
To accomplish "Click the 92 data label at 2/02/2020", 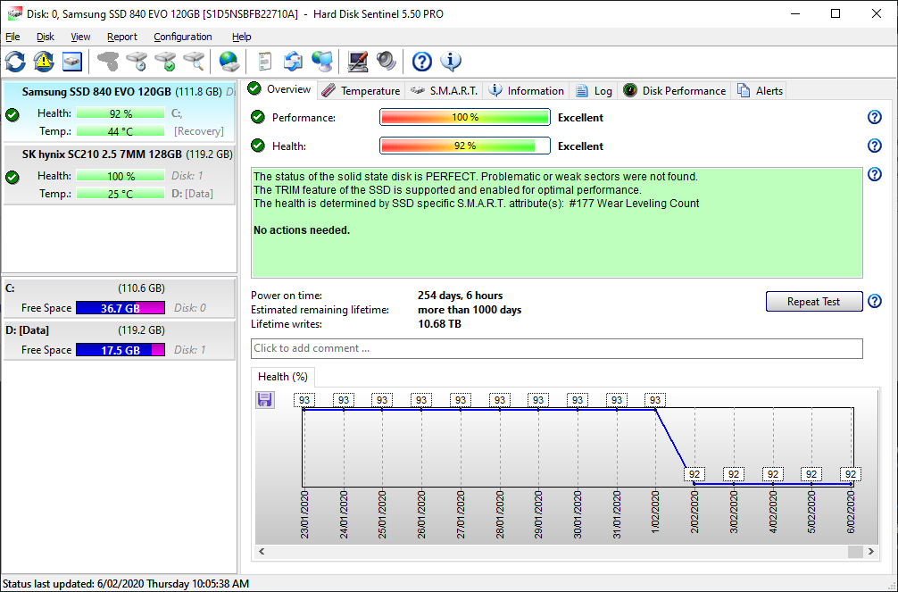I will click(x=694, y=474).
